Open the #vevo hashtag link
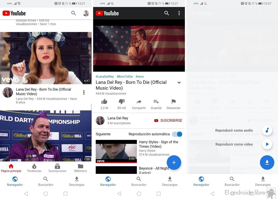This screenshot has width=278, height=199. [140, 76]
